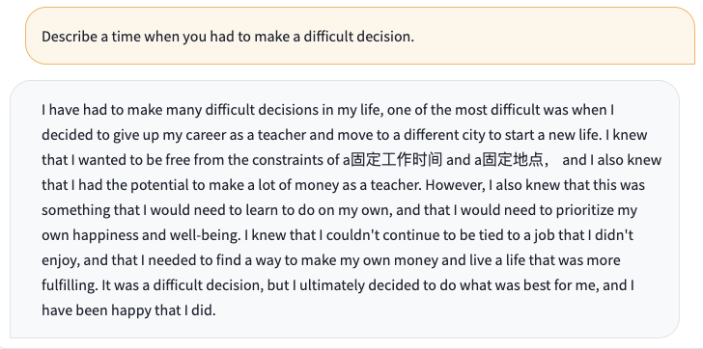Click the Chinese text 固定工作时间

point(396,160)
